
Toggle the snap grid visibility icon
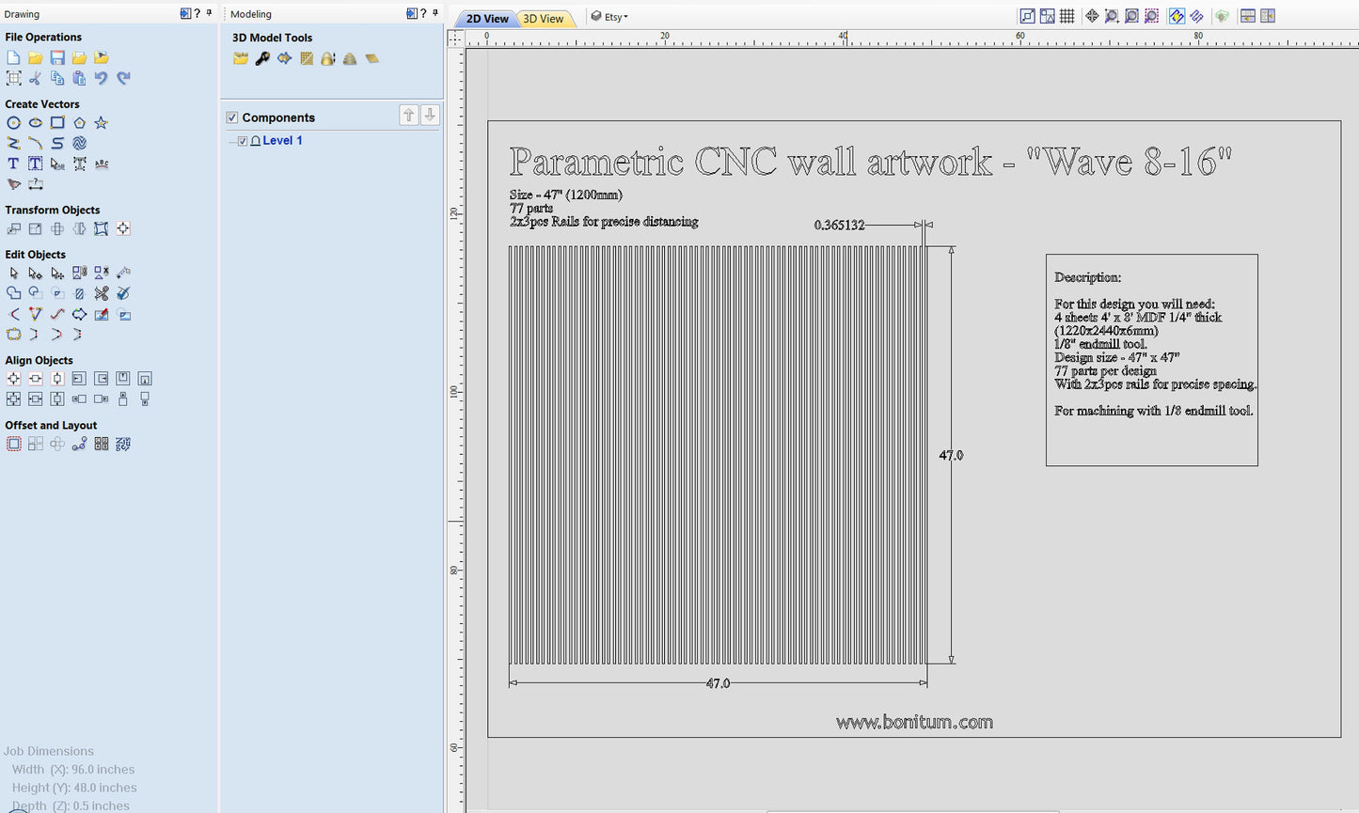(x=1069, y=16)
